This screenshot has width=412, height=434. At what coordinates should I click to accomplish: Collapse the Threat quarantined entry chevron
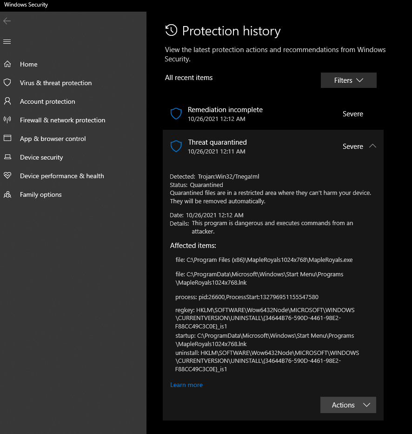(x=373, y=146)
